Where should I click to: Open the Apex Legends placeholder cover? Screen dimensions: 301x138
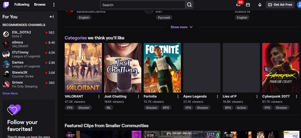coord(202,68)
